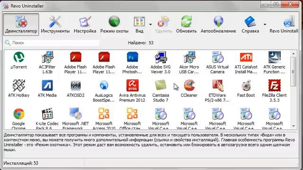Activate Режим охоты hunter mode

point(114,24)
